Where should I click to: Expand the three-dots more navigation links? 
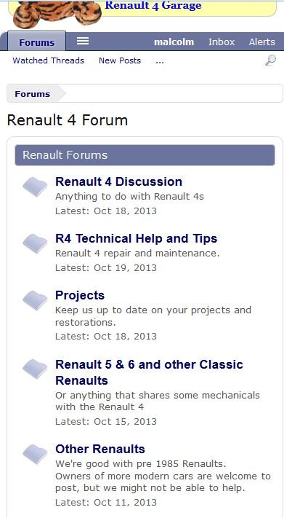coord(160,60)
